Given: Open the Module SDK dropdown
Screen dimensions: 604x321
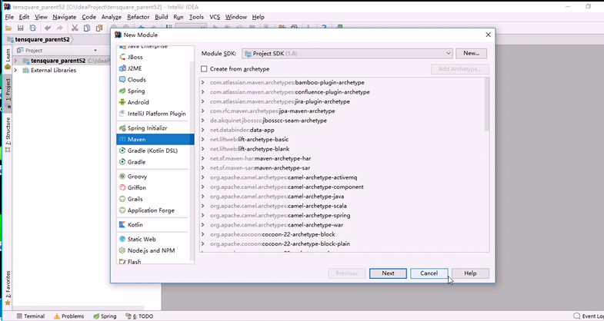Looking at the screenshot, I should pos(347,54).
